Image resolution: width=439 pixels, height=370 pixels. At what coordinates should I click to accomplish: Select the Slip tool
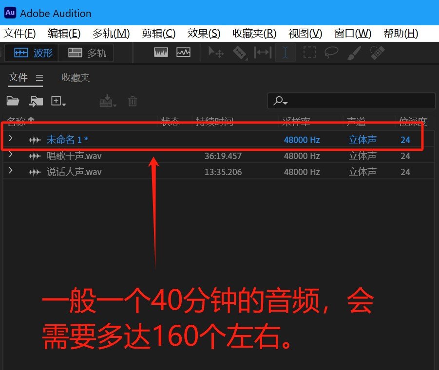pos(263,53)
